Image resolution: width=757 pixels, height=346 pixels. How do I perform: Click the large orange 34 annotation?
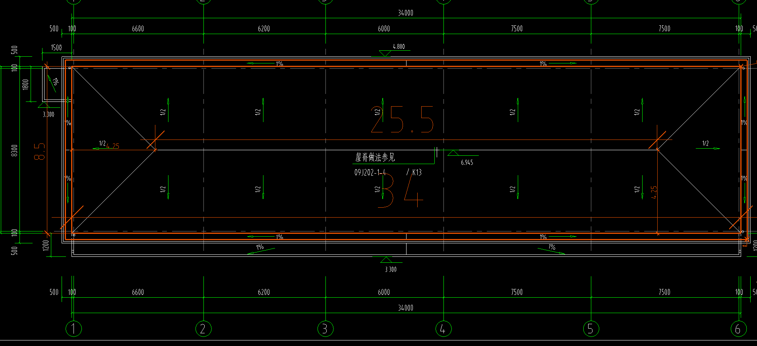400,190
